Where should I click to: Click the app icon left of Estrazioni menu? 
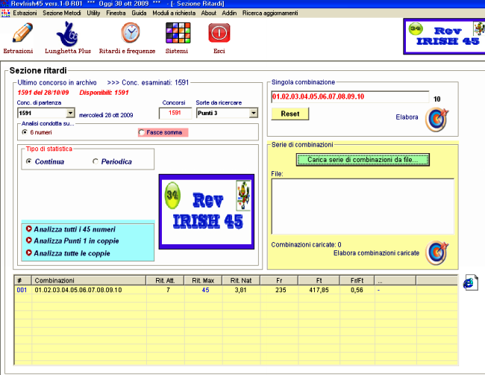click(x=5, y=13)
